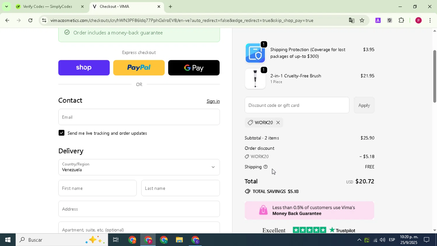Screen dimensions: 437x246
Task: Focus the First name field
Action: click(x=97, y=188)
